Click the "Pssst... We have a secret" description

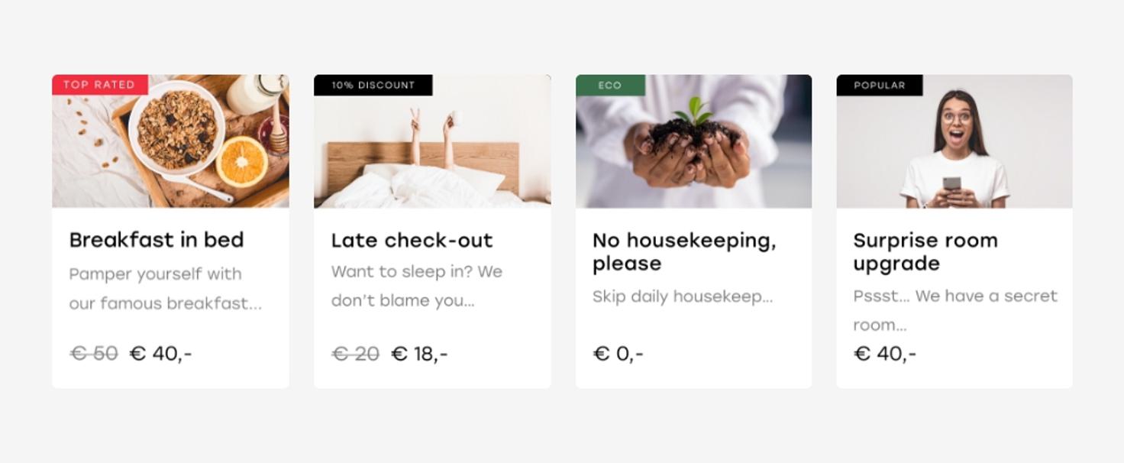954,296
